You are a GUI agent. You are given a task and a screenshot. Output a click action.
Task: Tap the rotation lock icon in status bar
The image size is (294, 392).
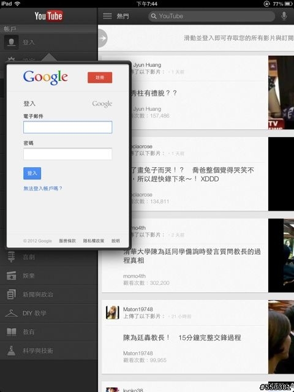266,4
